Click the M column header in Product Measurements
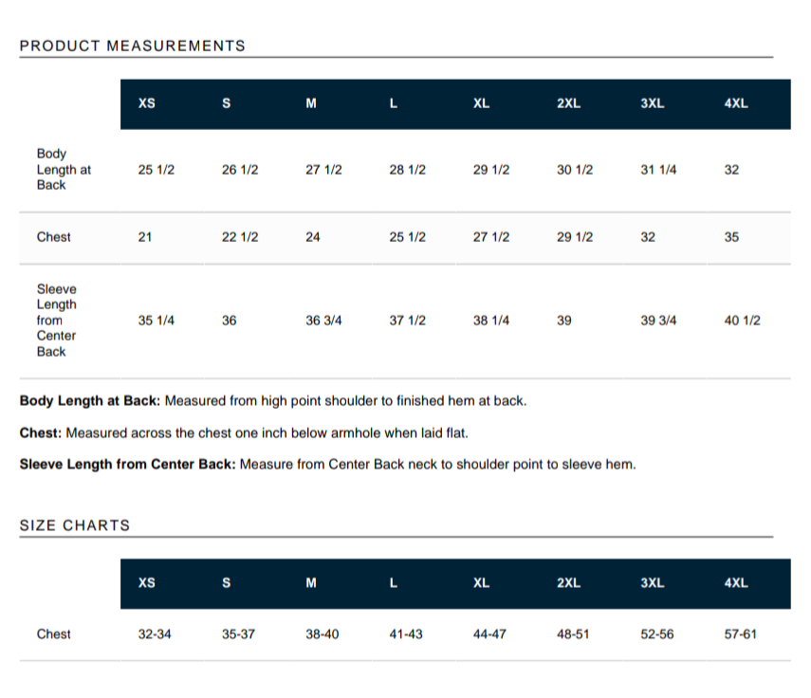 pyautogui.click(x=310, y=103)
